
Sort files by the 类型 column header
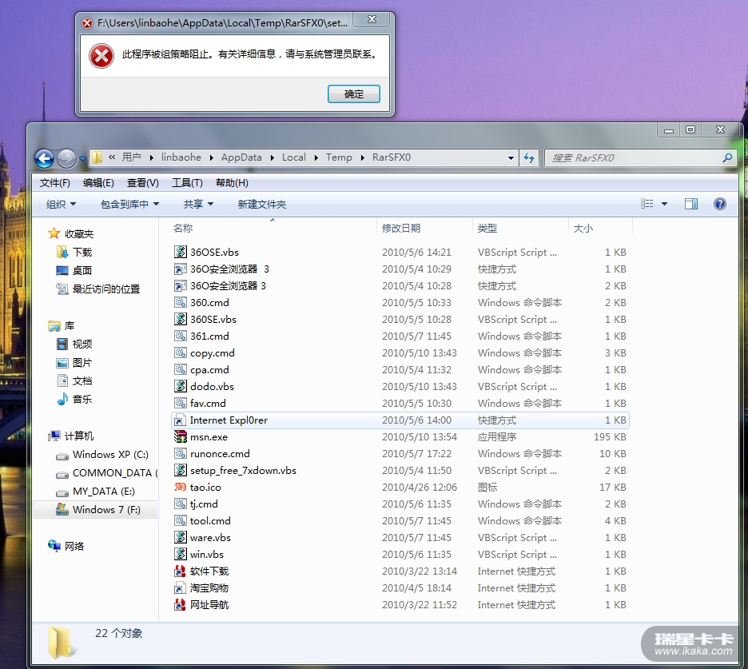tap(487, 228)
